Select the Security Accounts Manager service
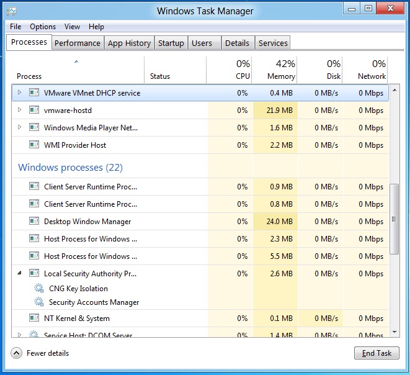This screenshot has width=410, height=375. click(94, 302)
